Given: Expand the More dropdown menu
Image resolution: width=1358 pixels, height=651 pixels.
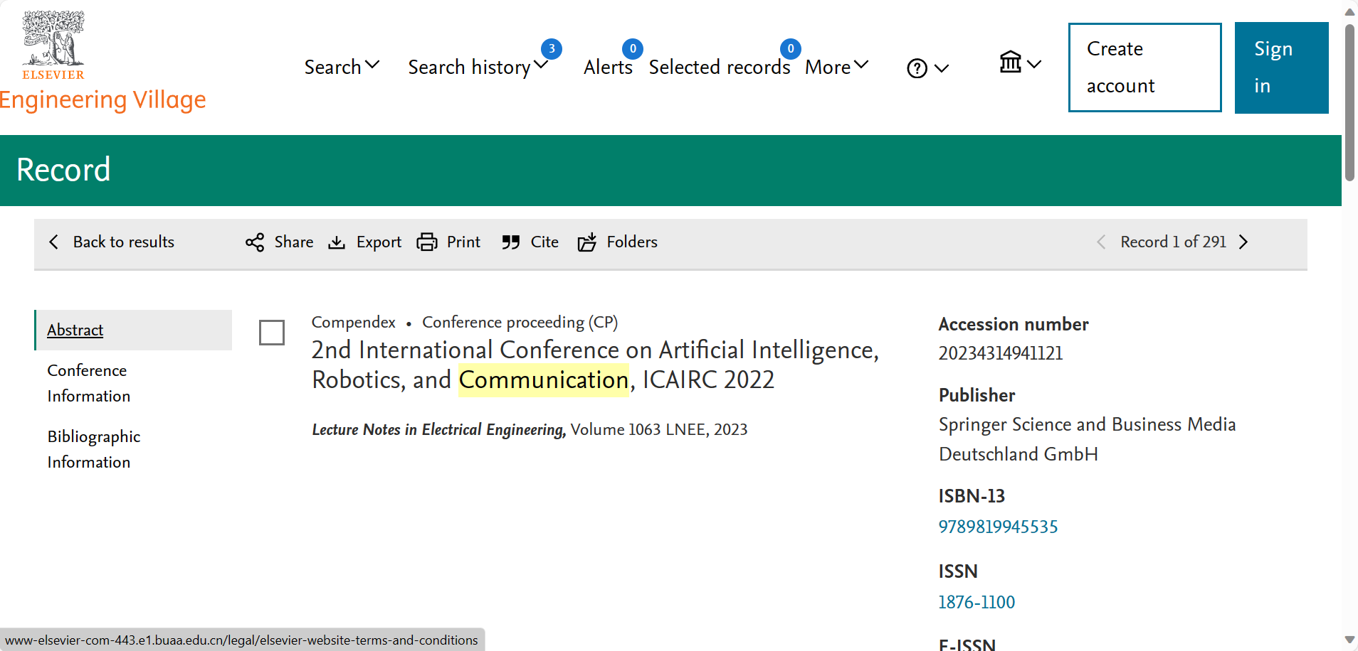Looking at the screenshot, I should (837, 67).
